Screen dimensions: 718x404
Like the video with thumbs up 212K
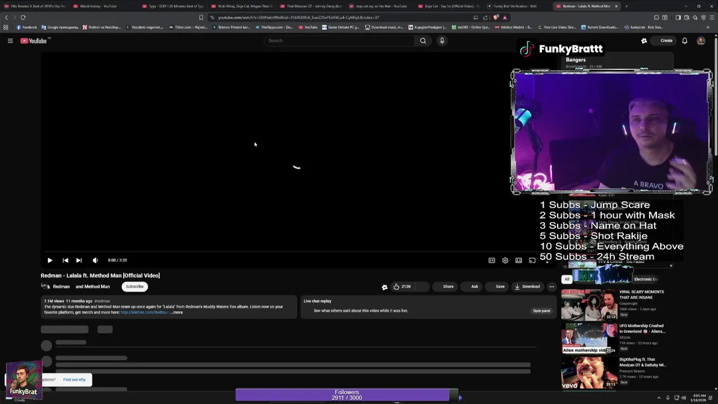402,287
